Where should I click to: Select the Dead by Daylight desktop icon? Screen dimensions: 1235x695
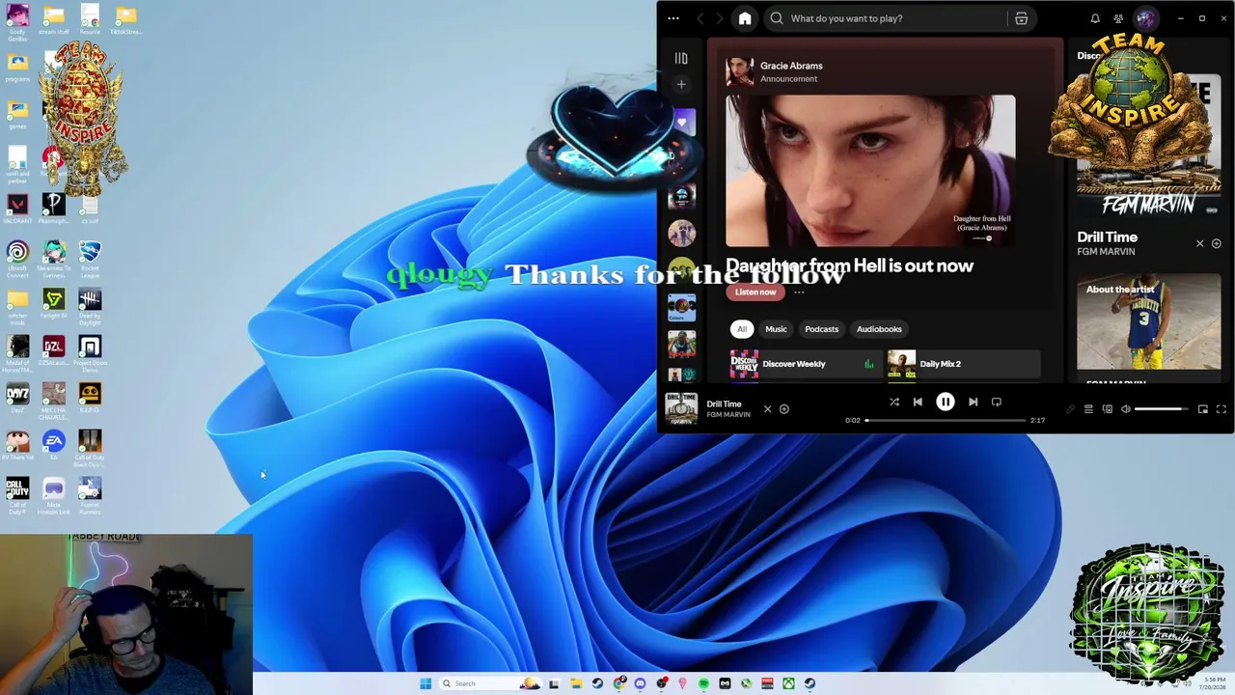[x=90, y=306]
